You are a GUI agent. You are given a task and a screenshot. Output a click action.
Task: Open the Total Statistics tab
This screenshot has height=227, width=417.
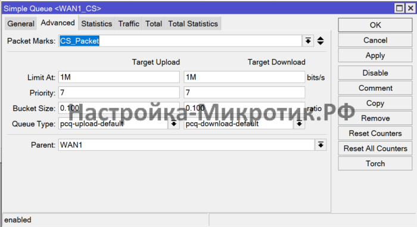tap(193, 24)
